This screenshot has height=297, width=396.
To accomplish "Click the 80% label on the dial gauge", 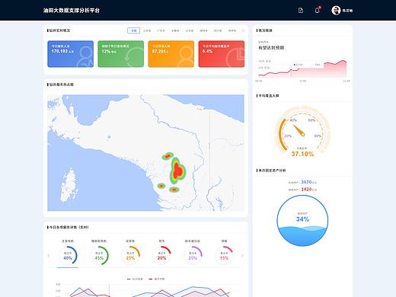I will [x=318, y=136].
